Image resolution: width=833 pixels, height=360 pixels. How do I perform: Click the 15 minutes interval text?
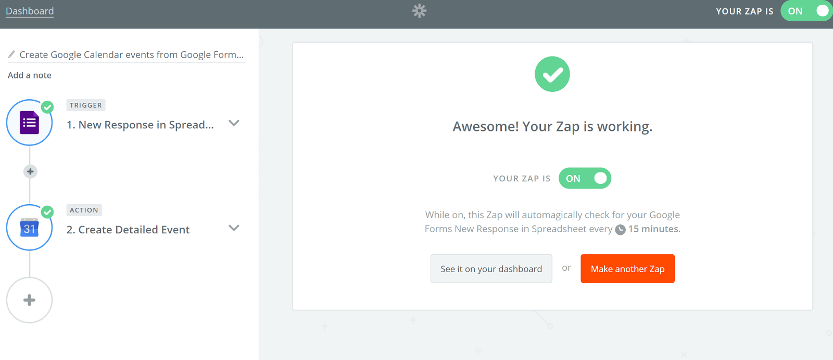coord(654,229)
